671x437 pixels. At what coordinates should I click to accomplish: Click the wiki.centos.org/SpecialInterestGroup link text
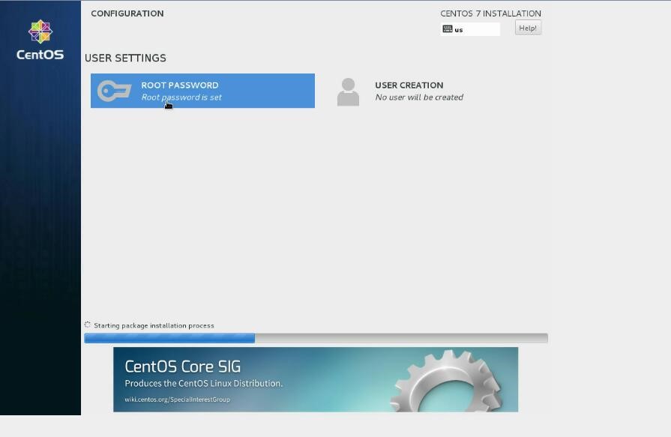click(x=177, y=400)
